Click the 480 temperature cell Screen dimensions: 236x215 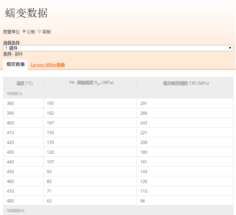(x=10, y=201)
